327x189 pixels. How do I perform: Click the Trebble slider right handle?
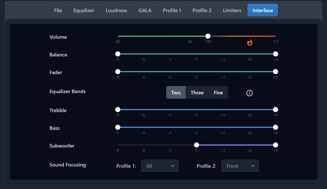pos(276,110)
